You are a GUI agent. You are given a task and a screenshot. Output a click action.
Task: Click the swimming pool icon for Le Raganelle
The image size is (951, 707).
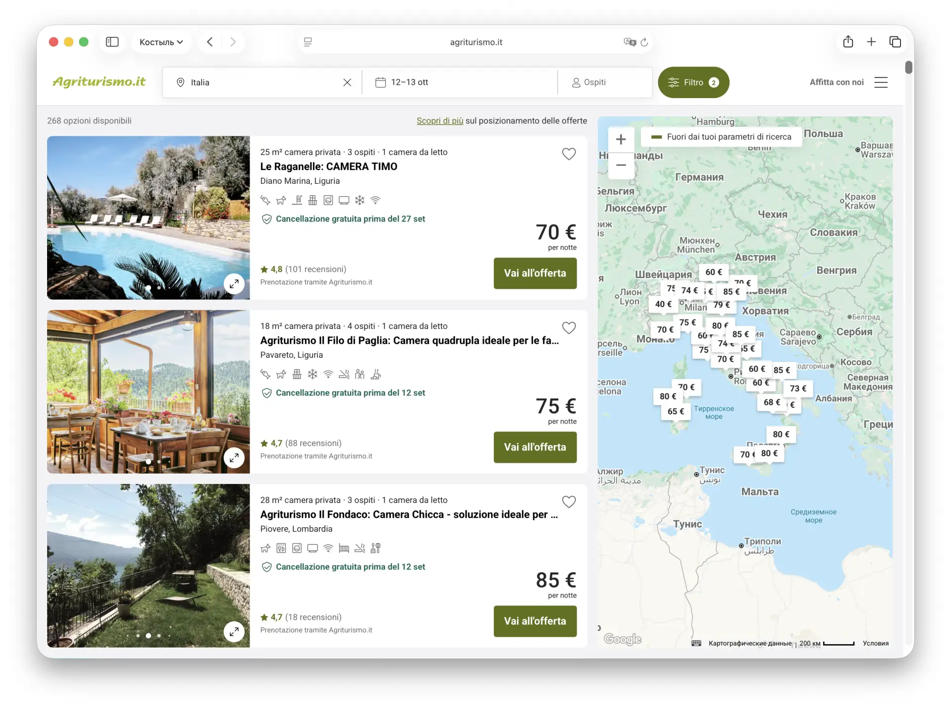pos(297,200)
